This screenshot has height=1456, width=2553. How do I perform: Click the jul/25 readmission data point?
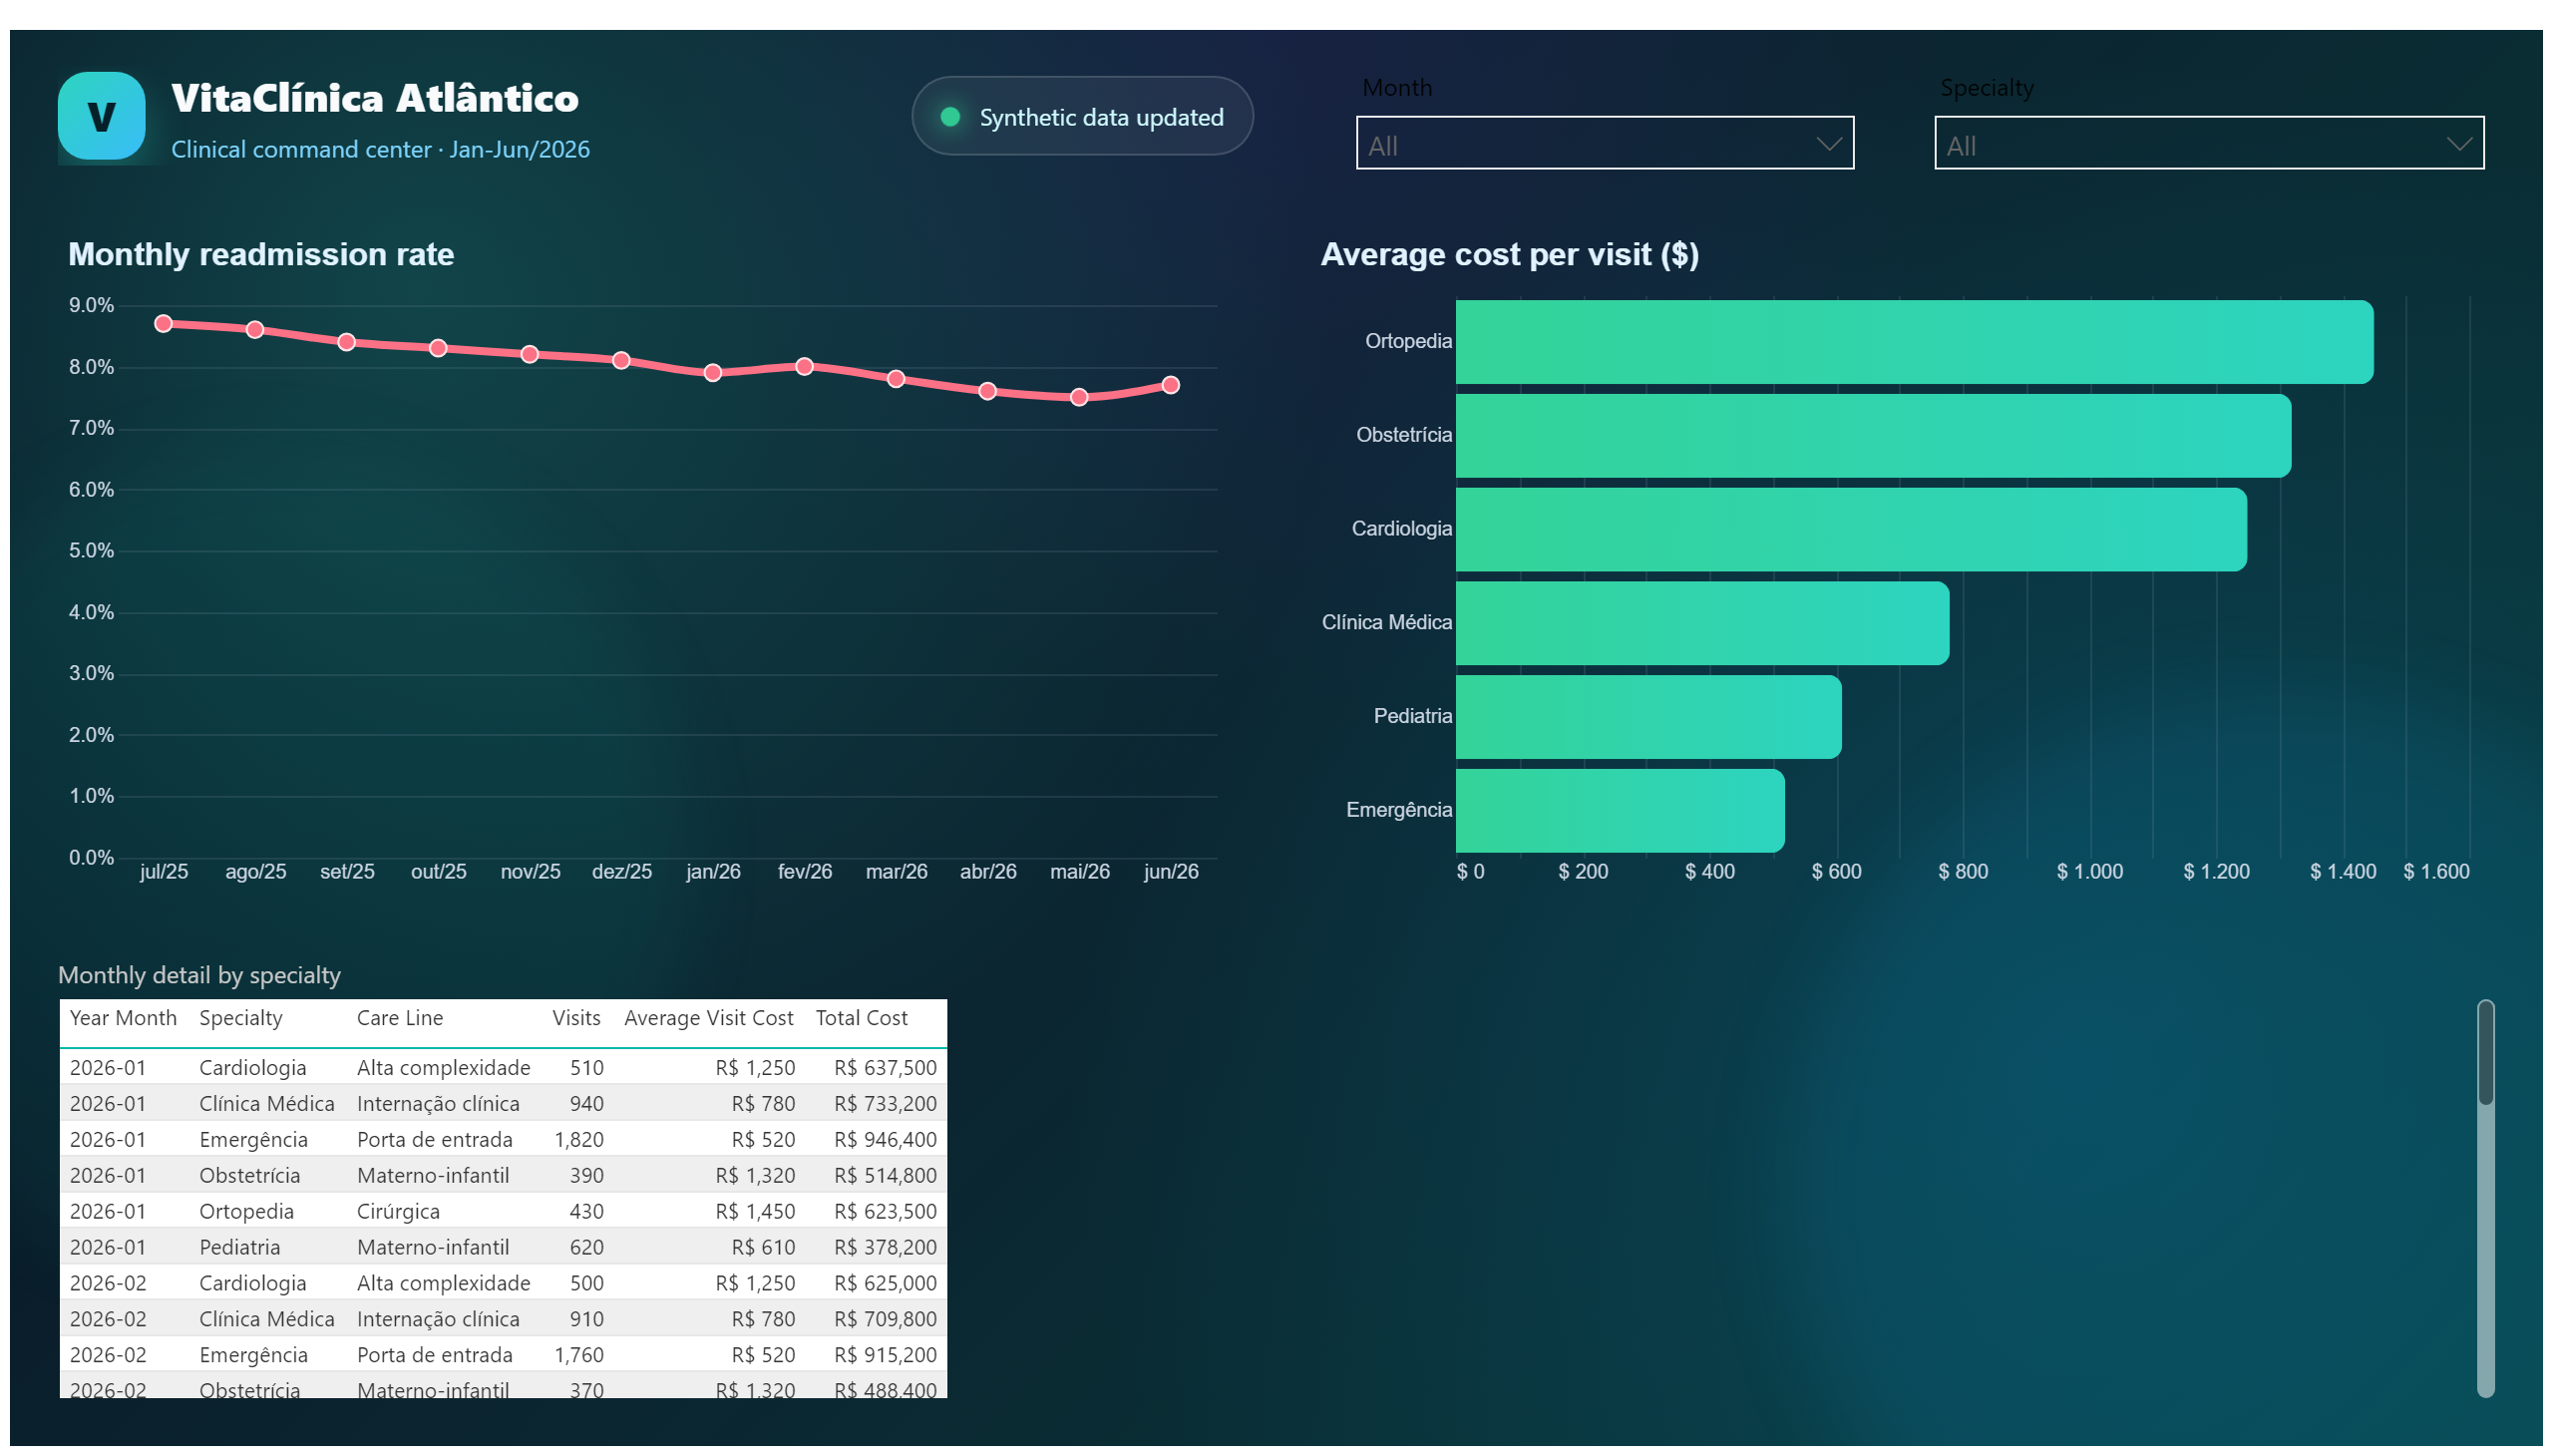[163, 323]
